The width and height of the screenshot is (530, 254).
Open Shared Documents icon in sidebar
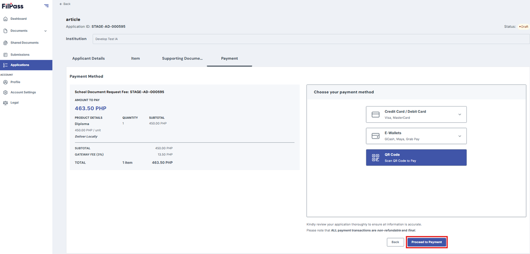(5, 43)
